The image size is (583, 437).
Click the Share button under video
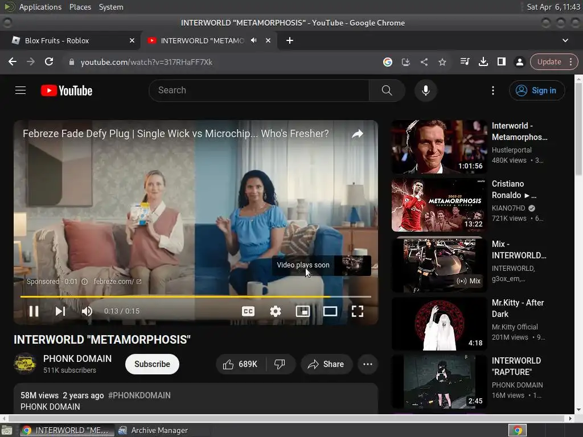coord(326,364)
